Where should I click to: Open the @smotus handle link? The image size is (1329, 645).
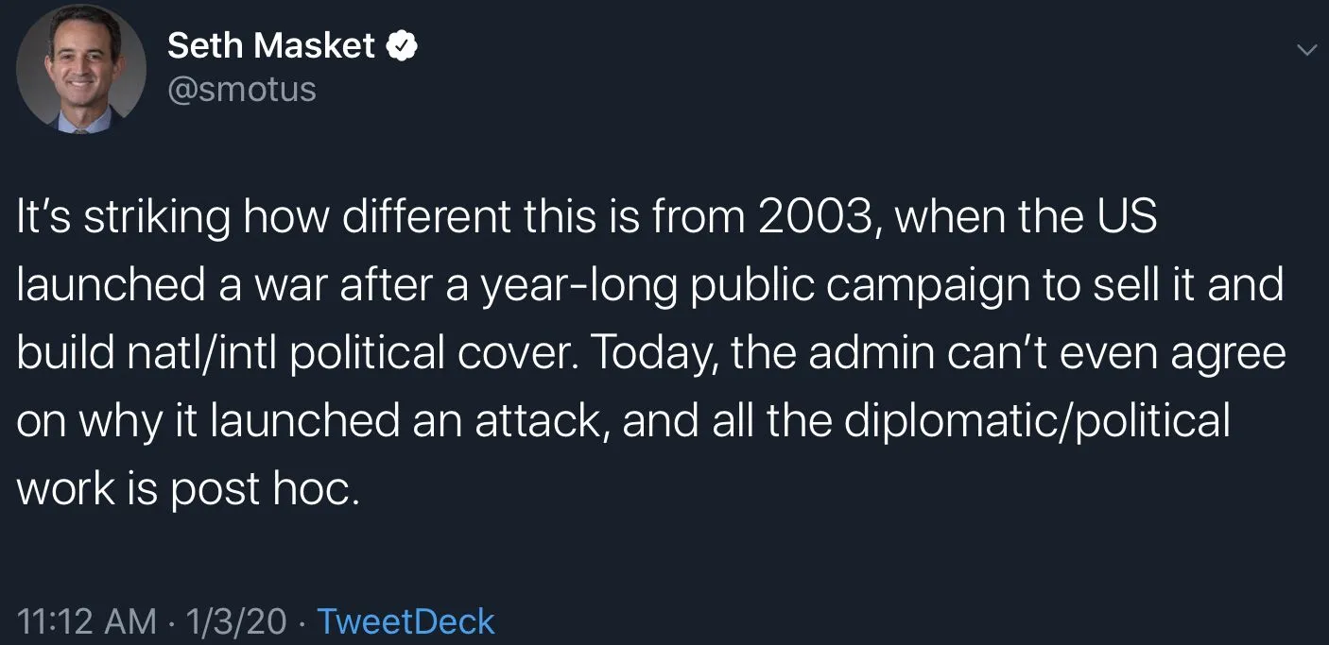(x=242, y=89)
